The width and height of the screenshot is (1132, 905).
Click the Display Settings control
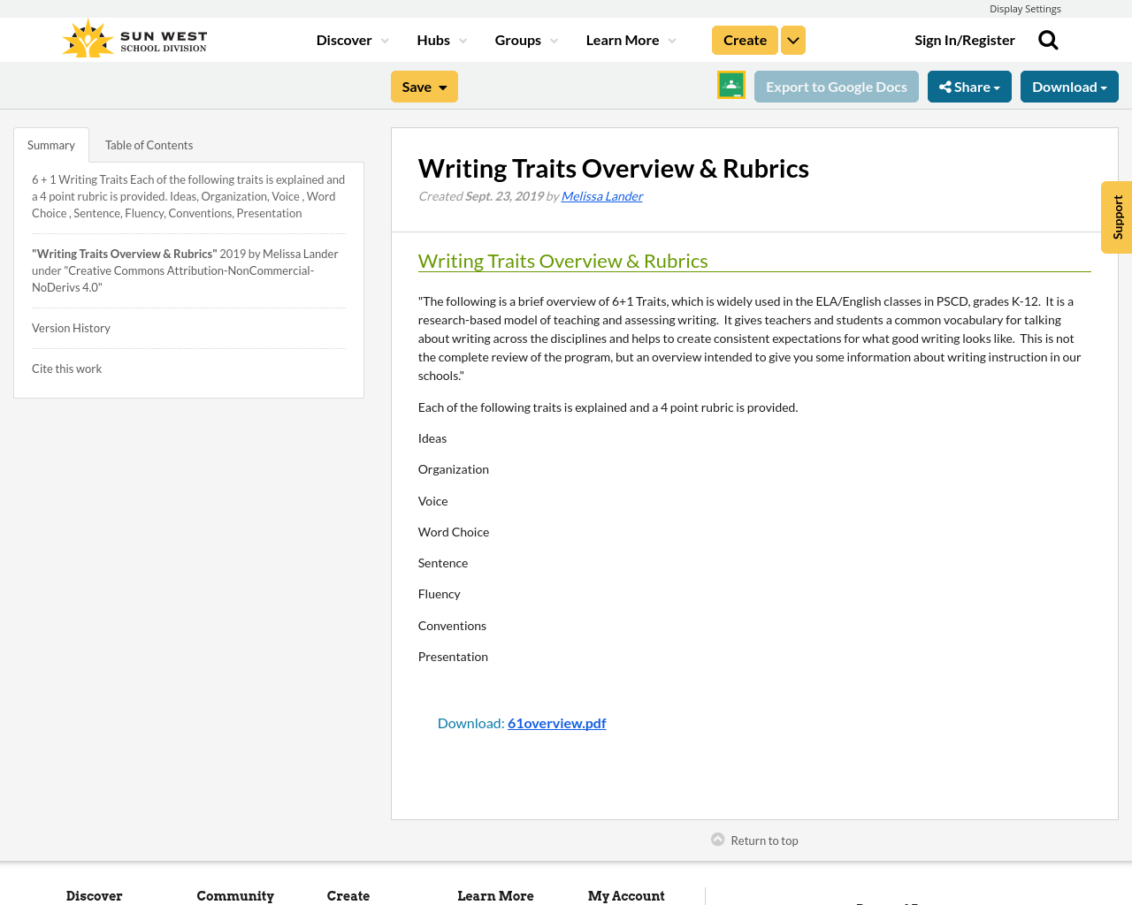[1025, 7]
